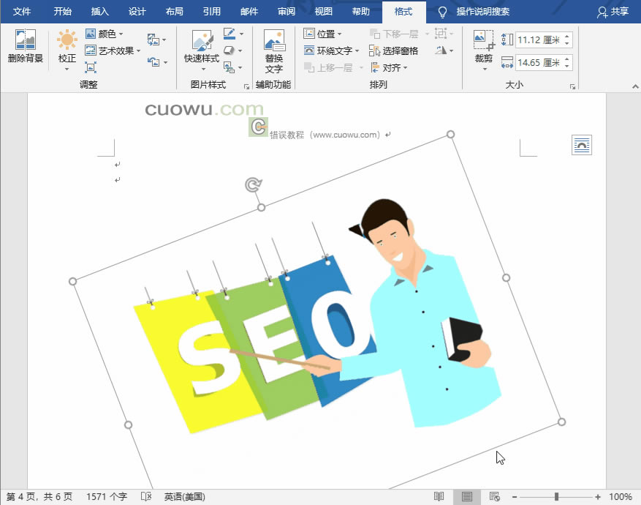Screen dimensions: 641x505
Task: Click the header text 错误教程（www.cuowu.com）
Action: tap(325, 135)
